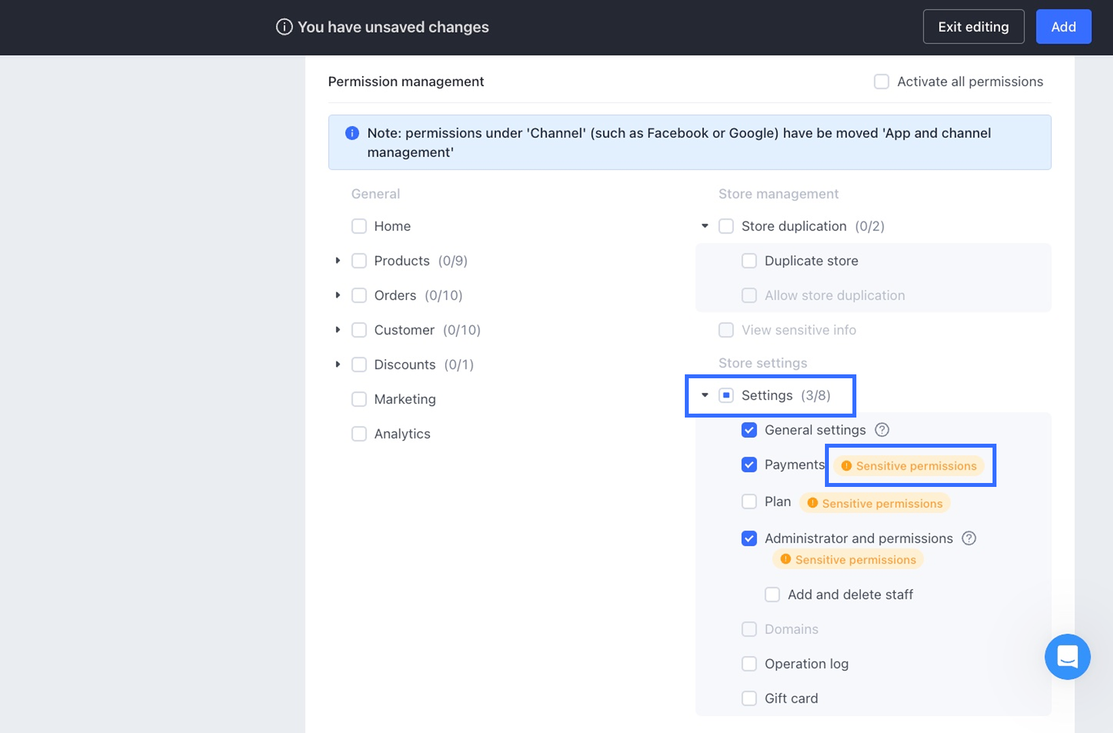Click the General settings help icon
The height and width of the screenshot is (733, 1113).
pyautogui.click(x=882, y=430)
